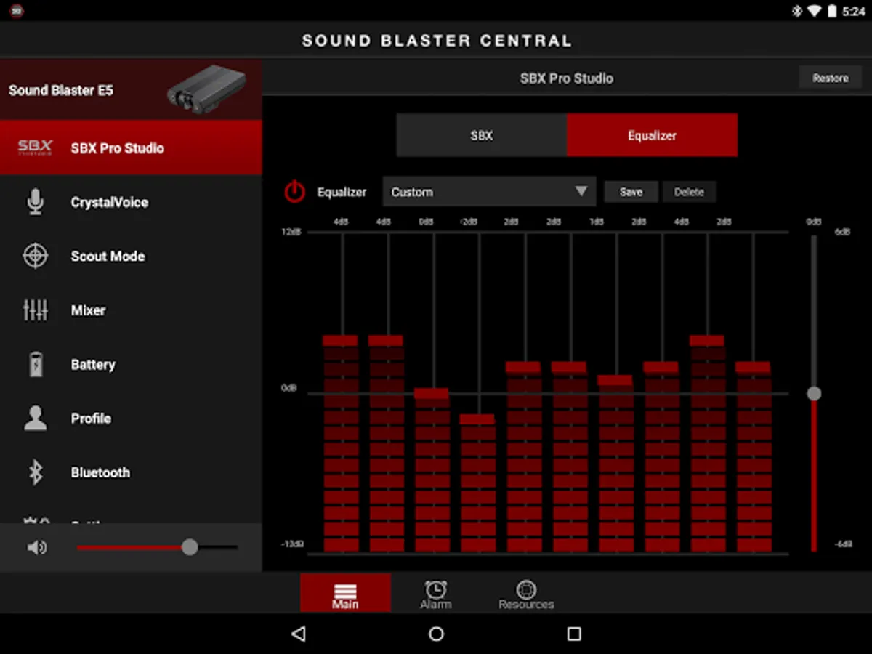
Task: Mute using the volume speaker icon
Action: point(36,547)
